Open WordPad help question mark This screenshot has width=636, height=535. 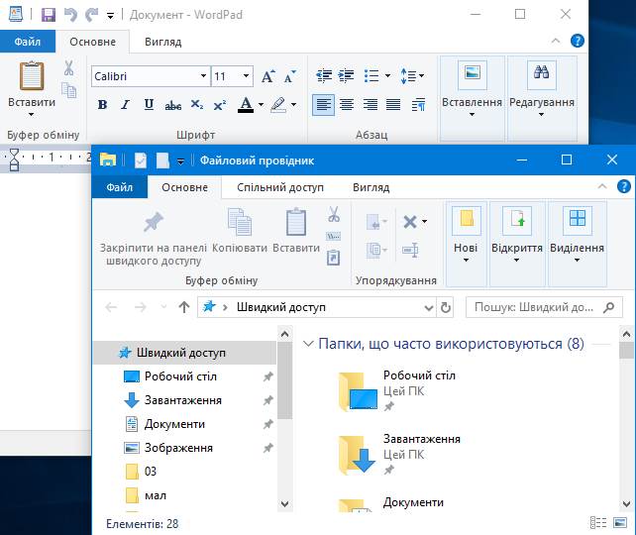click(x=578, y=41)
